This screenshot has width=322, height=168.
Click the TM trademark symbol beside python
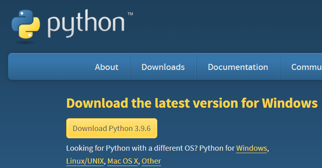point(130,14)
